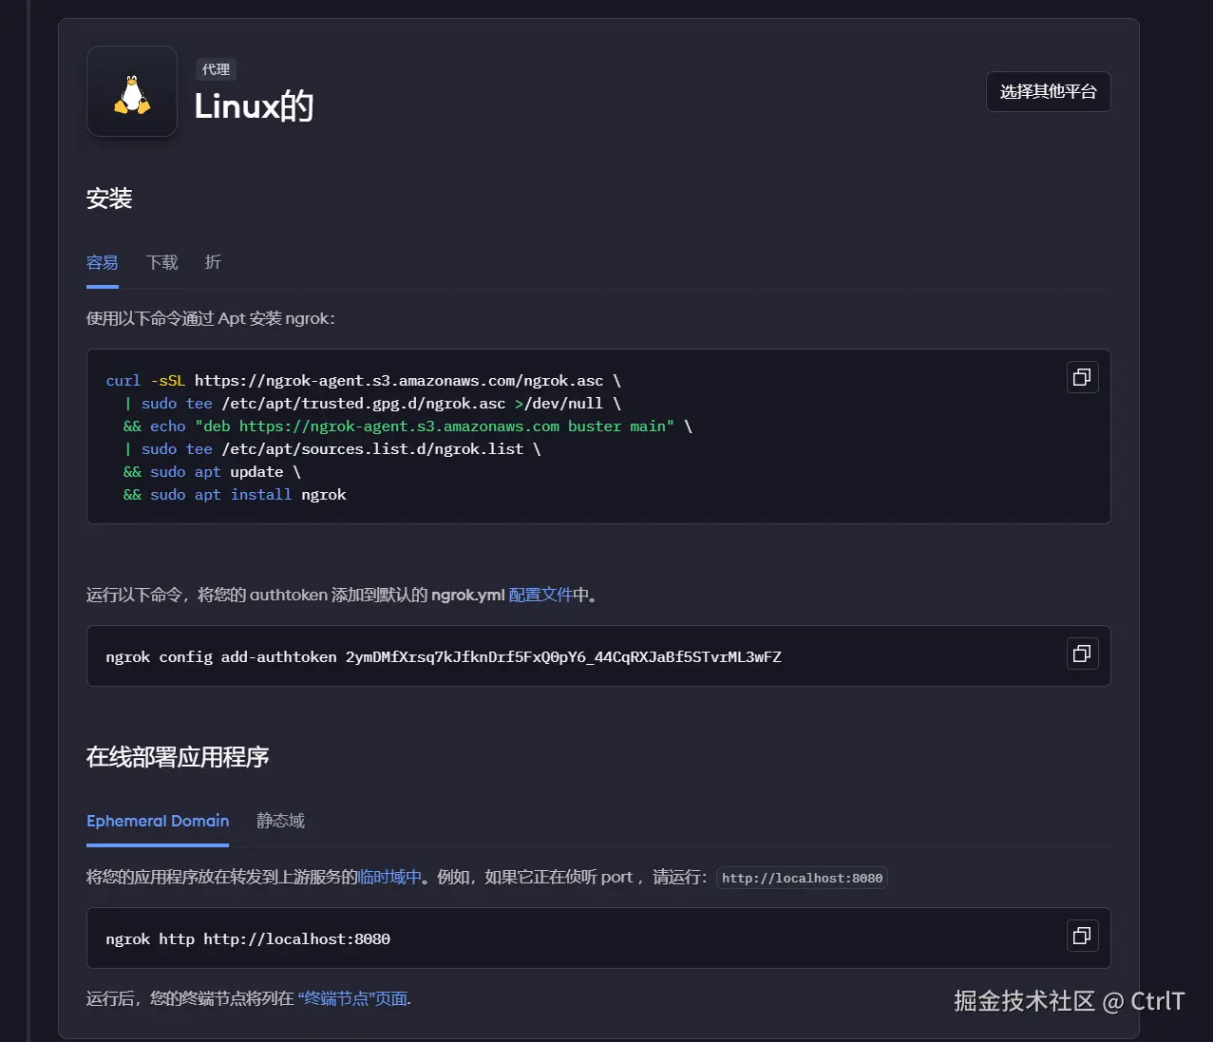Click the Linux的 heading
The height and width of the screenshot is (1042, 1213).
[255, 106]
